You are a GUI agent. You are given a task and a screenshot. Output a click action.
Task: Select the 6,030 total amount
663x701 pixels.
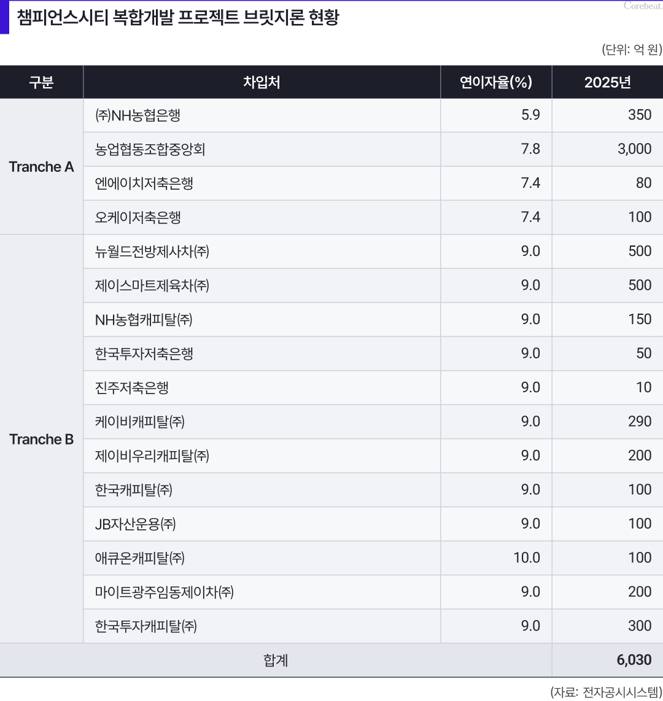coord(634,660)
